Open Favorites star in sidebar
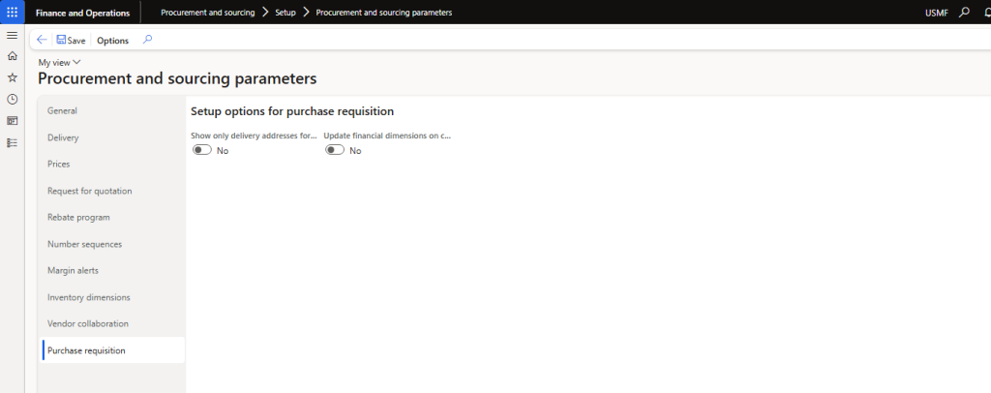The image size is (991, 393). (x=12, y=77)
